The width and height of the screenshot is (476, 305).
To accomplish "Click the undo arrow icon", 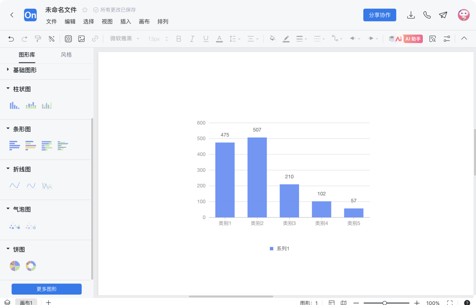I will click(x=11, y=39).
